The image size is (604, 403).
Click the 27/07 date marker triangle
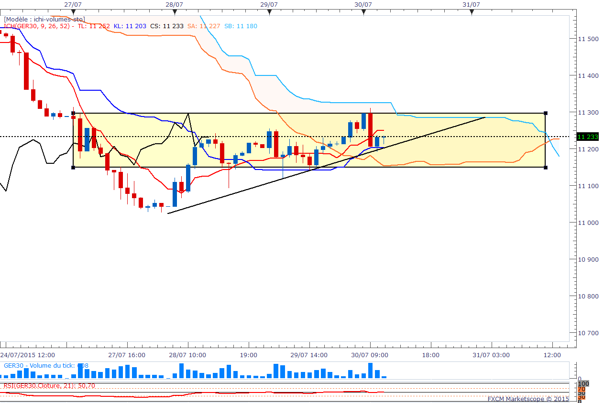73,12
